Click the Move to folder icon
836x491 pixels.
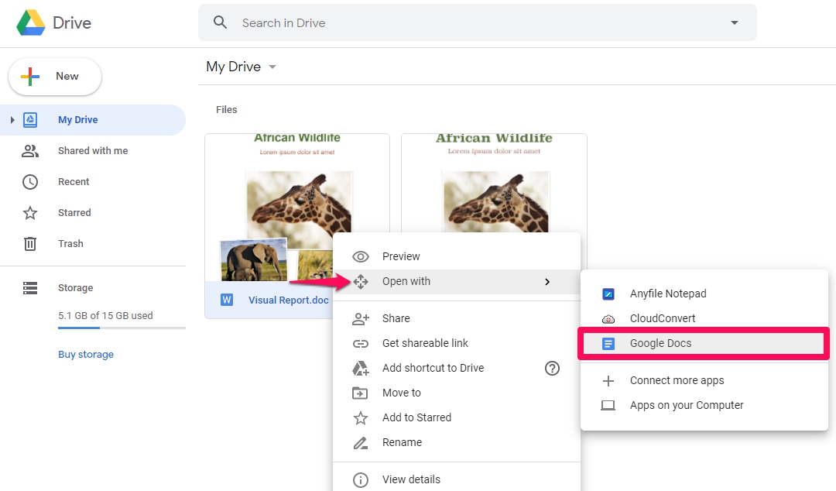361,393
